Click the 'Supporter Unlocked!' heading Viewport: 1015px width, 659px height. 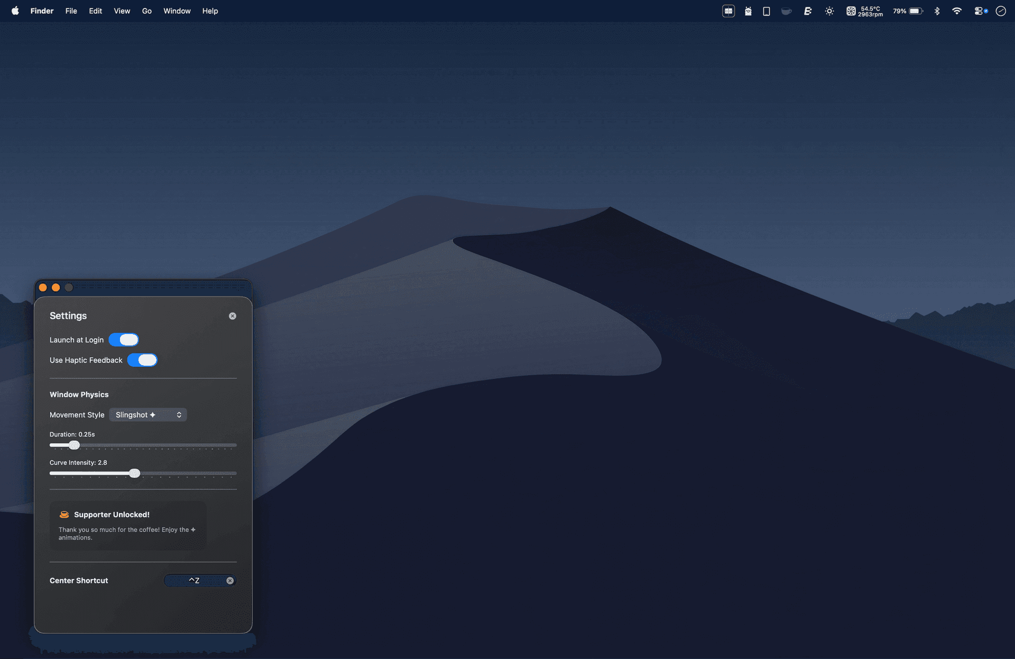pos(112,515)
